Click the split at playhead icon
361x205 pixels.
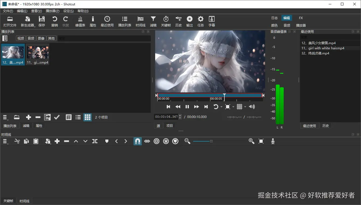pyautogui.click(x=95, y=141)
